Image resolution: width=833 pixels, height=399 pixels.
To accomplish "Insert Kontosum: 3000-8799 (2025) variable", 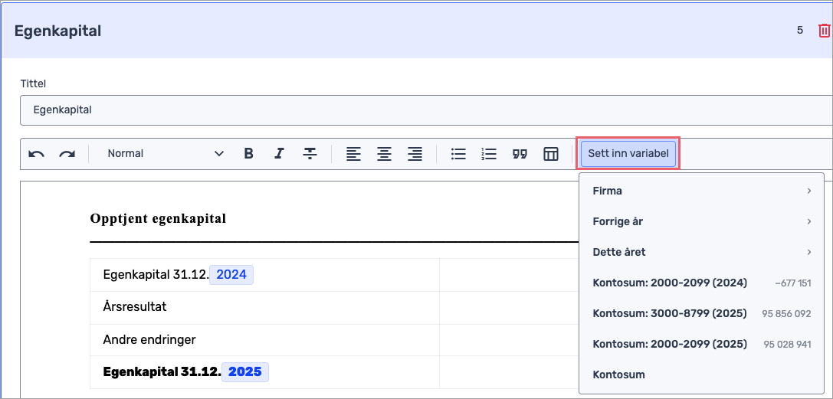I will tap(701, 313).
